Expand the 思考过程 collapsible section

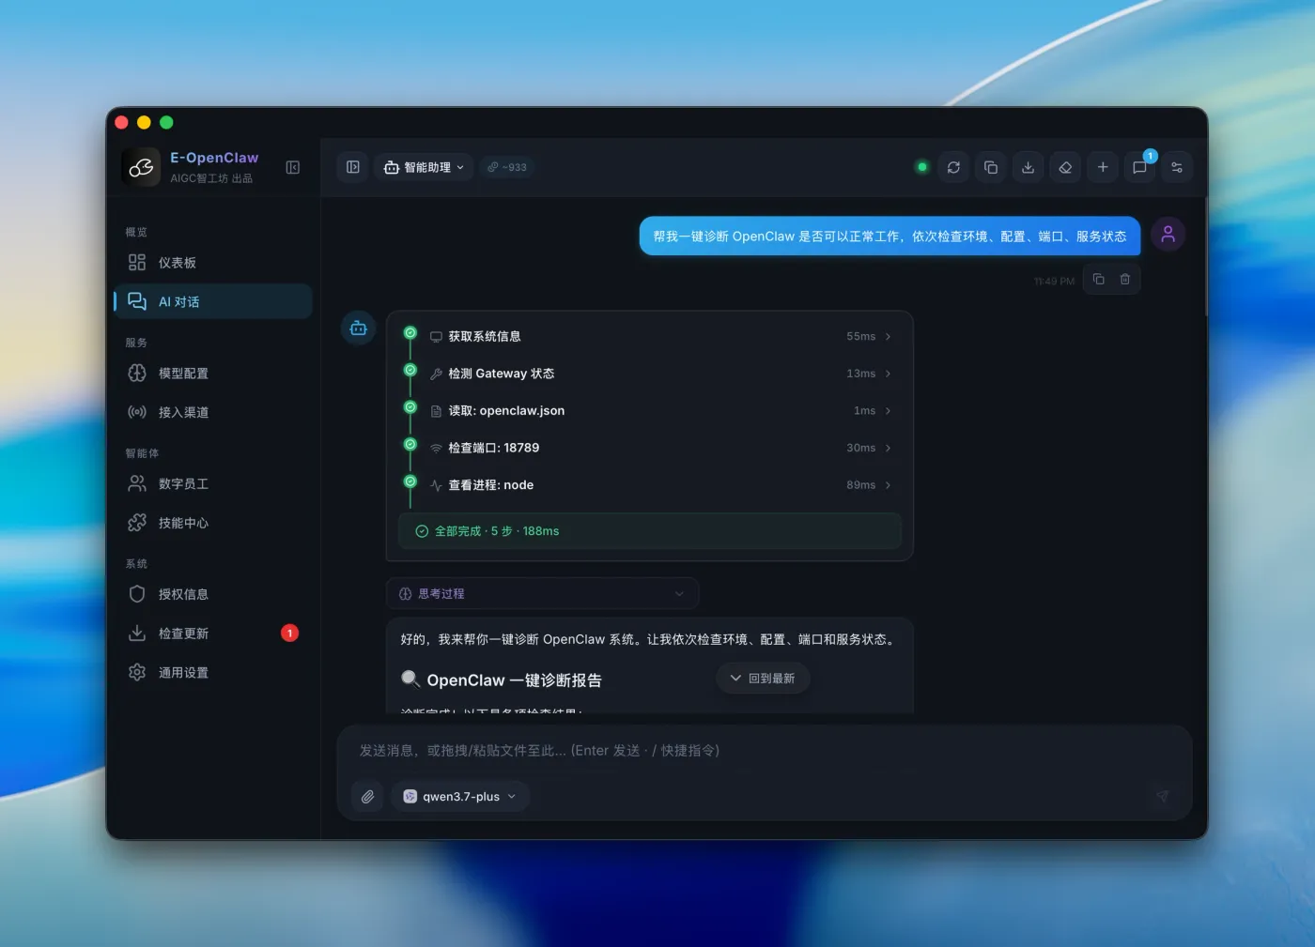coord(542,593)
